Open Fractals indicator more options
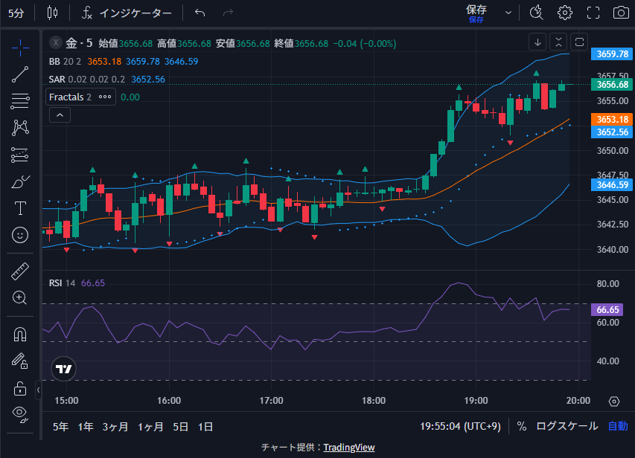Screen dimensions: 635x458 pos(105,97)
